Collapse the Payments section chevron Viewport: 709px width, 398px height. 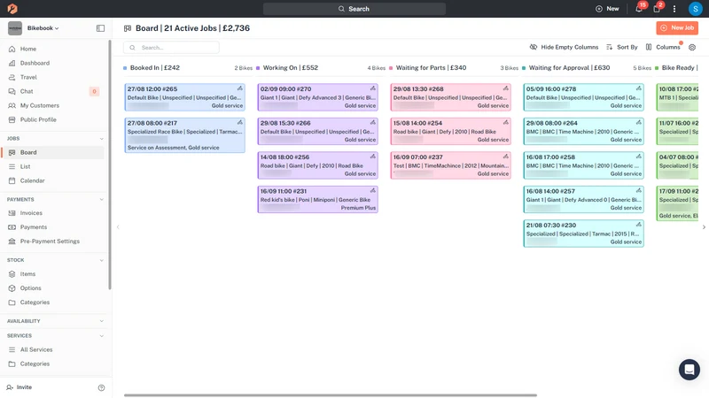pos(101,200)
